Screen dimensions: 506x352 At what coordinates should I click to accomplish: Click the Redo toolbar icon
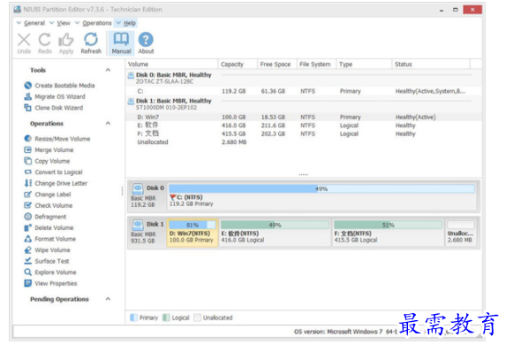44,43
